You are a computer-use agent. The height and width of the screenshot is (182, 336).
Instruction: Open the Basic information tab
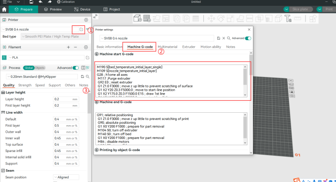[109, 47]
